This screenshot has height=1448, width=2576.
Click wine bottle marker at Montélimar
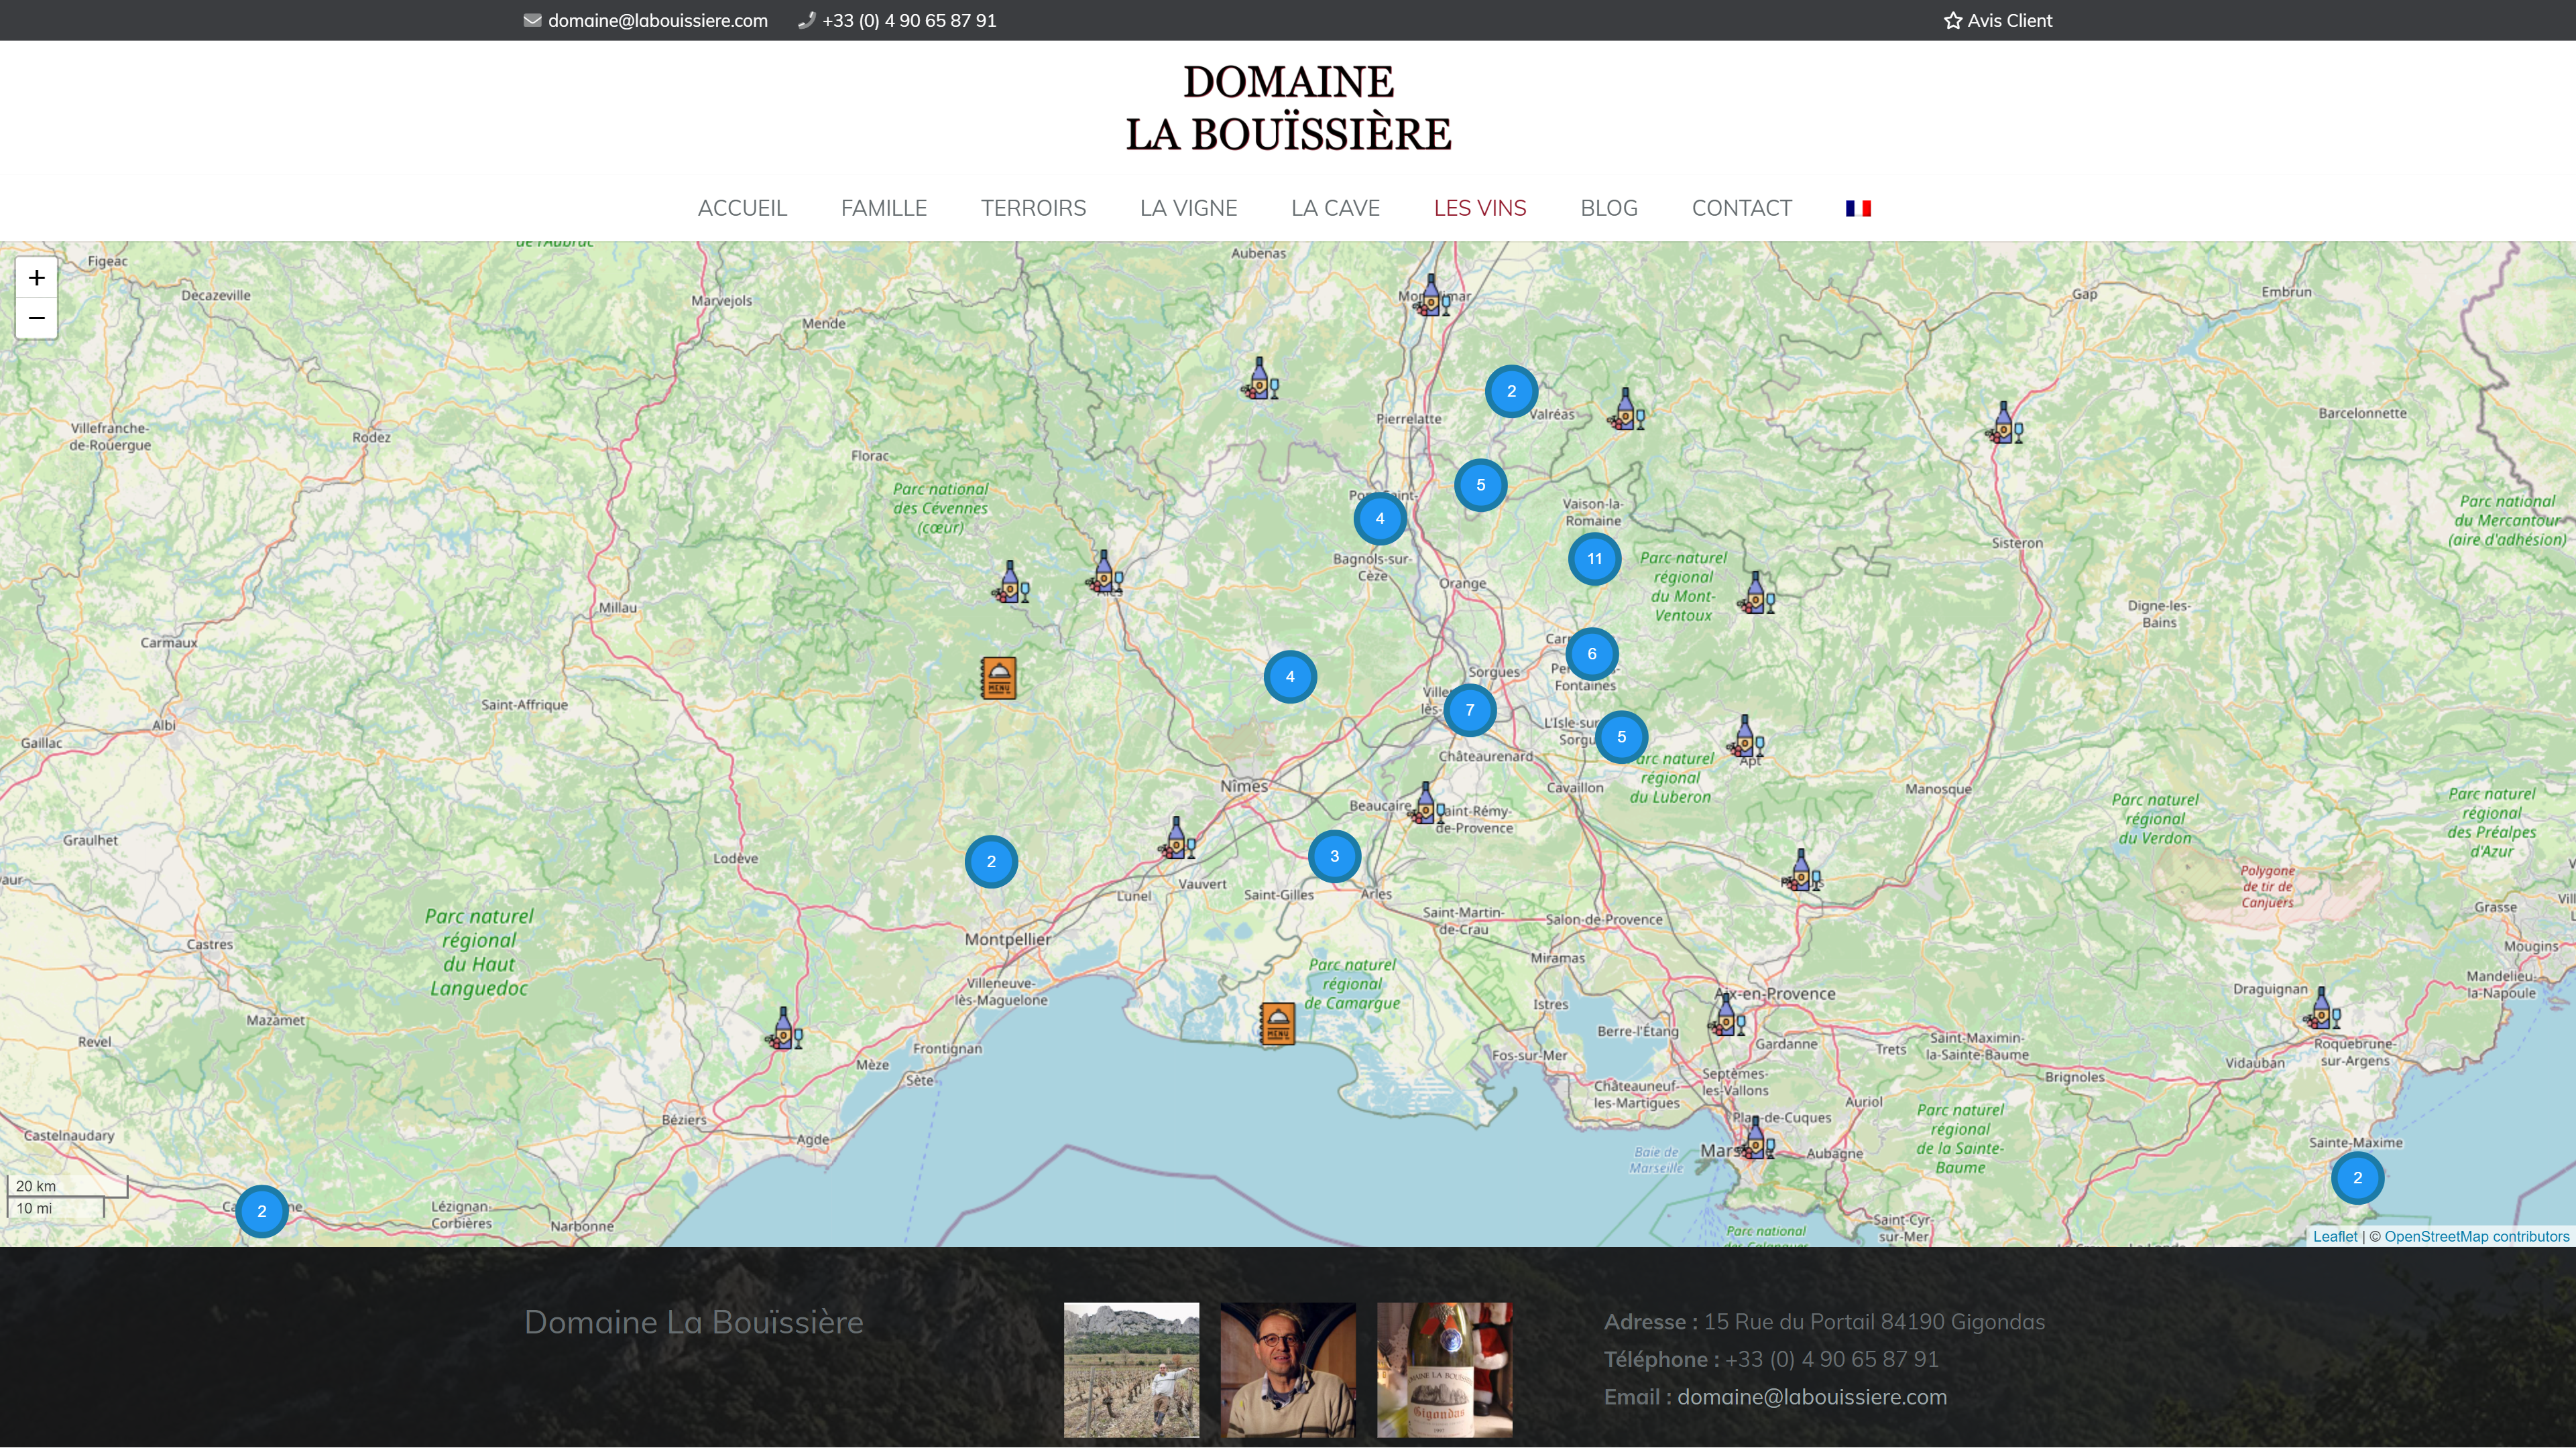click(1432, 295)
